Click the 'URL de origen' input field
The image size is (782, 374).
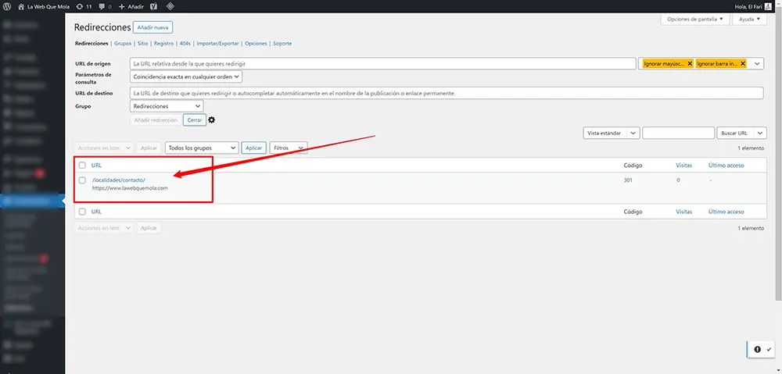pos(382,63)
